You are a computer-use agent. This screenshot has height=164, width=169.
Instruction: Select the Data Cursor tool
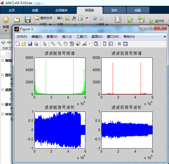(x=78, y=44)
